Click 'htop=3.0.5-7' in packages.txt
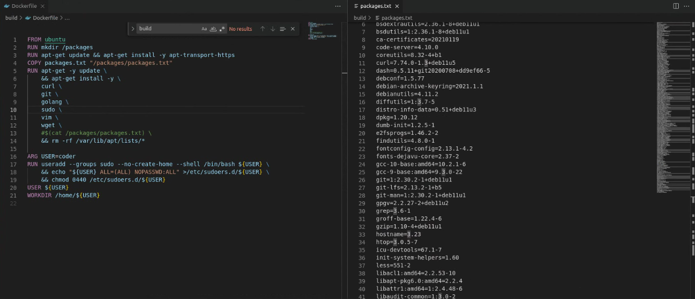Screen dimensions: 695x299 [x=396, y=243]
